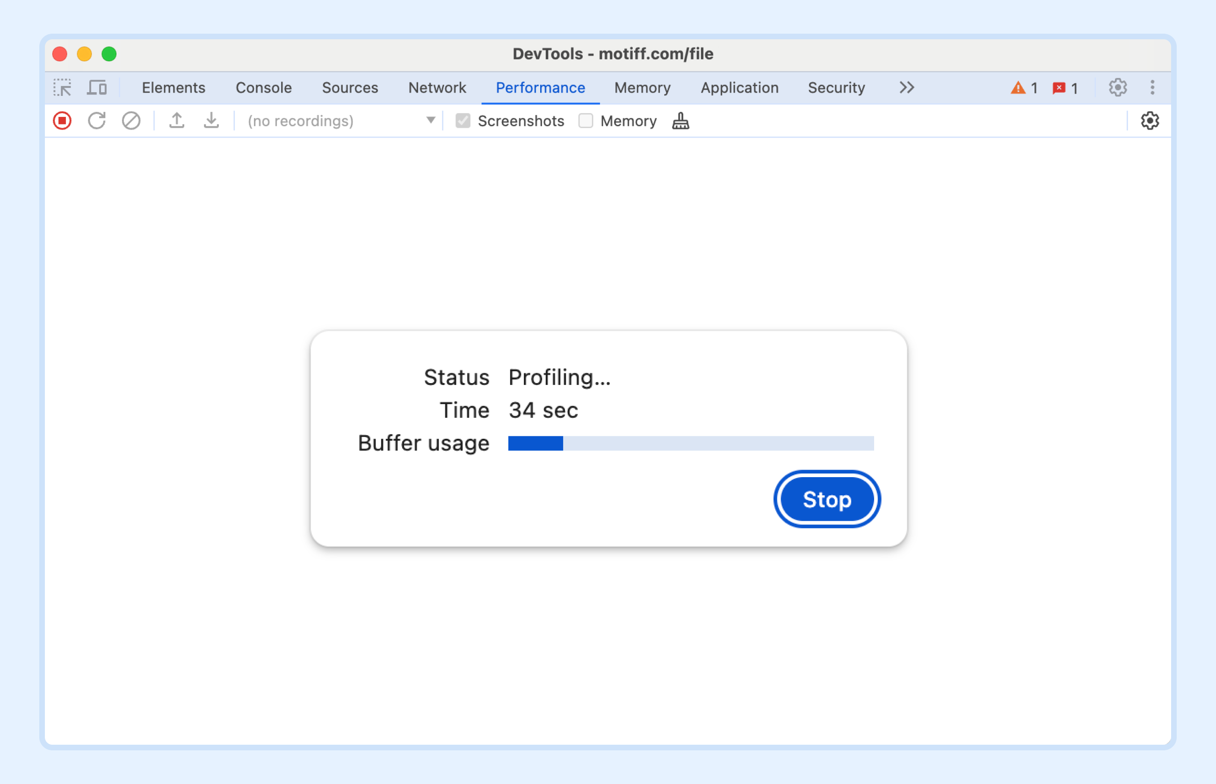Switch to the Memory tab

(x=642, y=87)
